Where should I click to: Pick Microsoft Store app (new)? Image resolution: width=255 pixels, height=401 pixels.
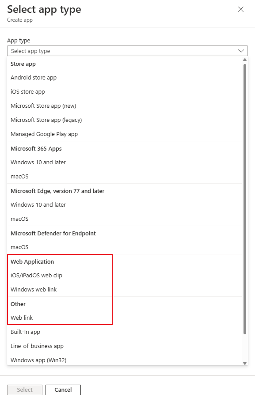[x=43, y=106]
